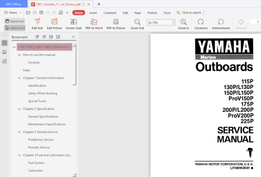Collapse the 115P/130P/L130P root bookmark
The width and height of the screenshot is (261, 177).
click(14, 47)
